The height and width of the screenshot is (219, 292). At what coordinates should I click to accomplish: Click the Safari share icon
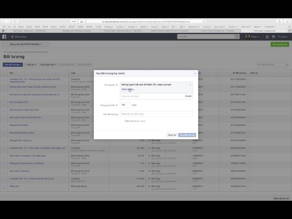(279, 21)
